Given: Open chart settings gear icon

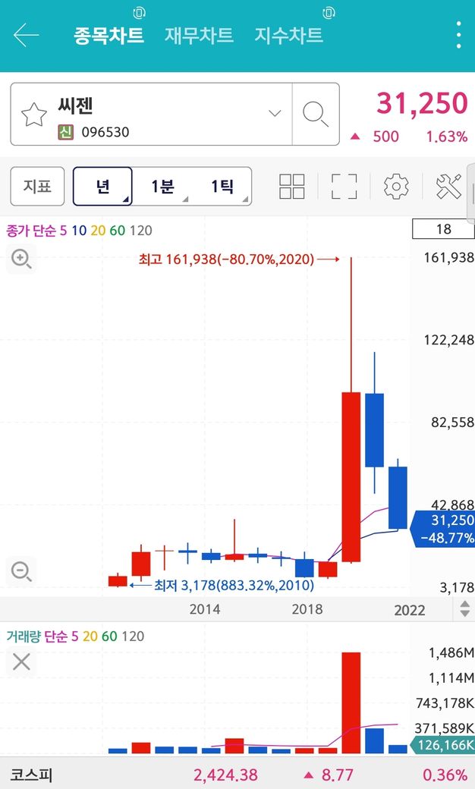Looking at the screenshot, I should click(397, 187).
